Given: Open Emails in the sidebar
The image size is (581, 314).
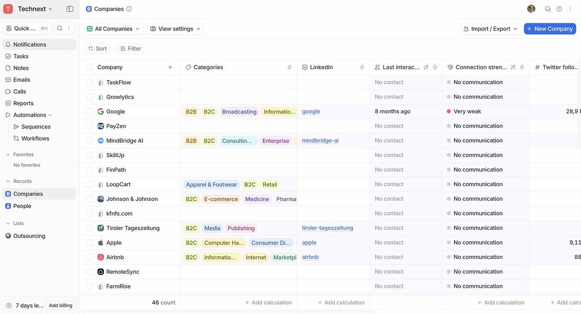Looking at the screenshot, I should click(x=39, y=79).
